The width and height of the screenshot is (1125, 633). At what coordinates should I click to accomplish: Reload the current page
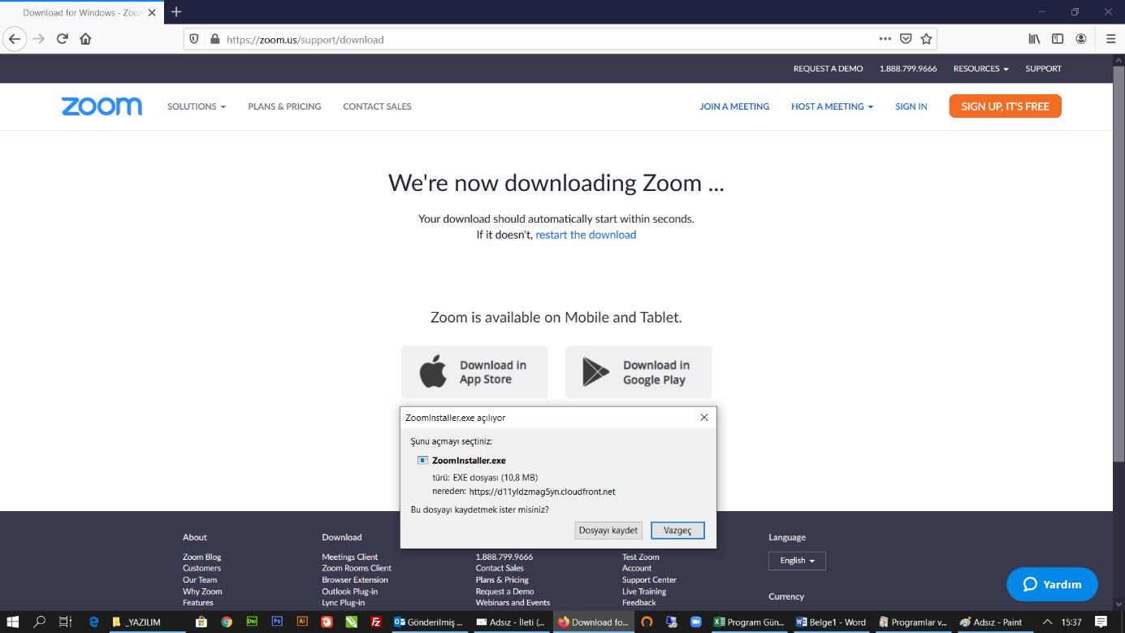pyautogui.click(x=62, y=39)
